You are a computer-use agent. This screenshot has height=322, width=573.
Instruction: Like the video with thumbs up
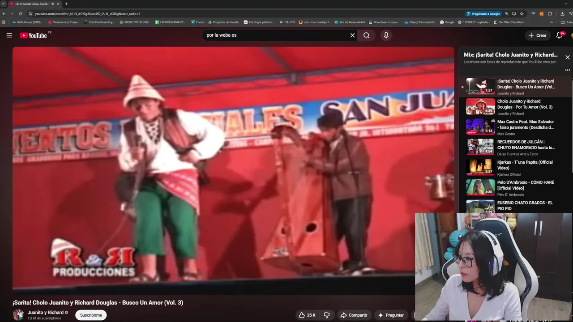(307, 315)
